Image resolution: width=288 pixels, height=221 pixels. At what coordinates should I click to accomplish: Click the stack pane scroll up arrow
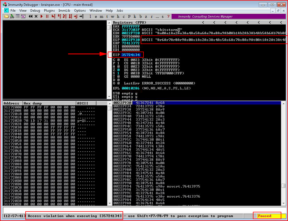(x=284, y=103)
